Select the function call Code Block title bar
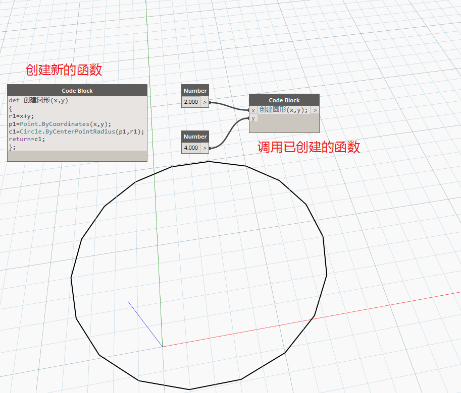The image size is (461, 393). [x=284, y=100]
